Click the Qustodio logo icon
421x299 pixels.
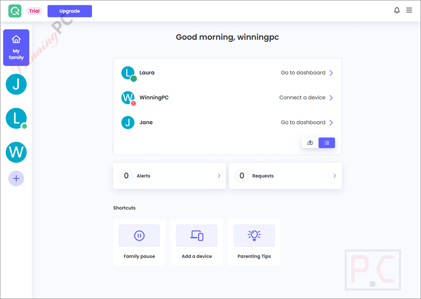[x=15, y=11]
